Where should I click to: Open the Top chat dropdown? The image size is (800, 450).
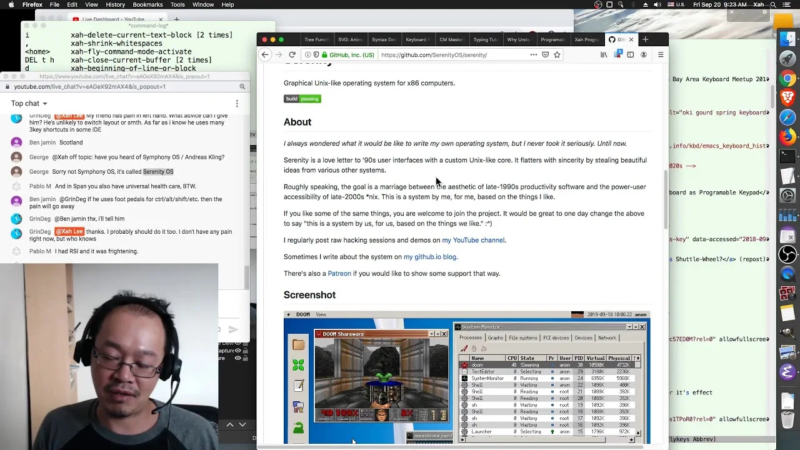(x=29, y=104)
